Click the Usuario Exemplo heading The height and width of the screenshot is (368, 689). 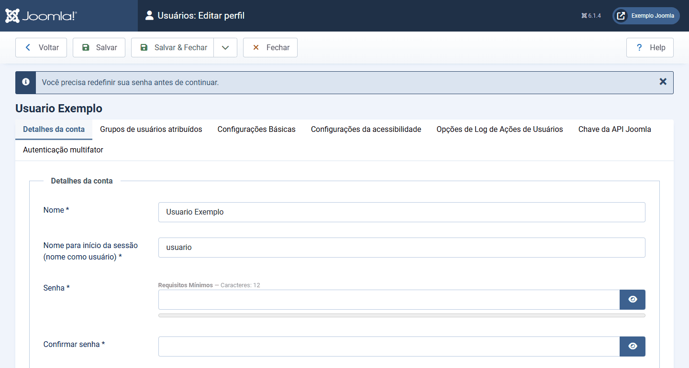(59, 108)
